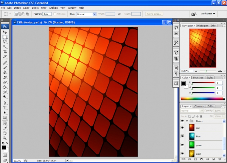
Task: Toggle lock all for layer
Action: pyautogui.click(x=201, y=116)
